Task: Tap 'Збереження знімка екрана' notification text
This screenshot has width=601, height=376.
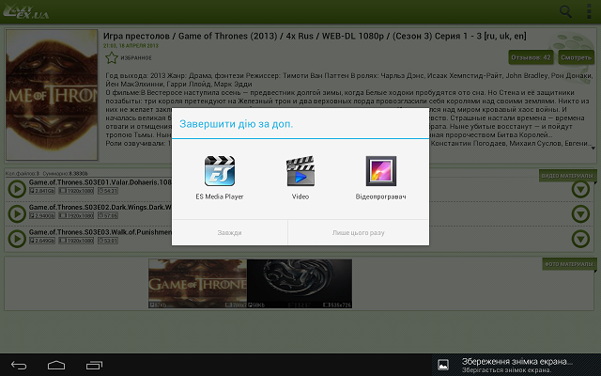Action: pyautogui.click(x=517, y=361)
